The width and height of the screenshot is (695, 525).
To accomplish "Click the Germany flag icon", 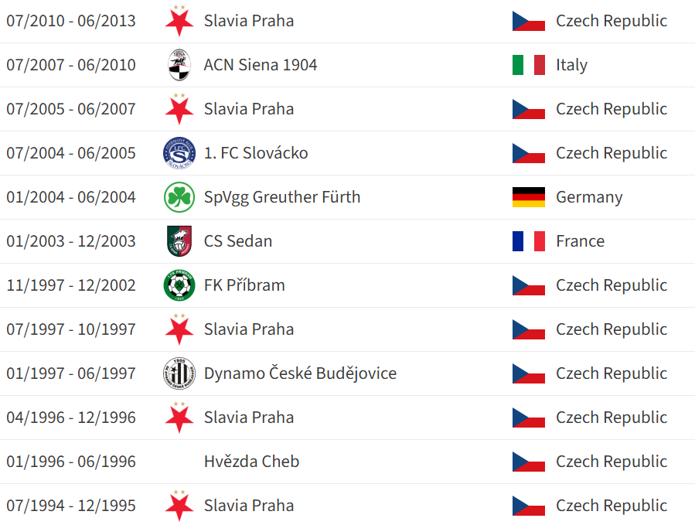I will (529, 197).
